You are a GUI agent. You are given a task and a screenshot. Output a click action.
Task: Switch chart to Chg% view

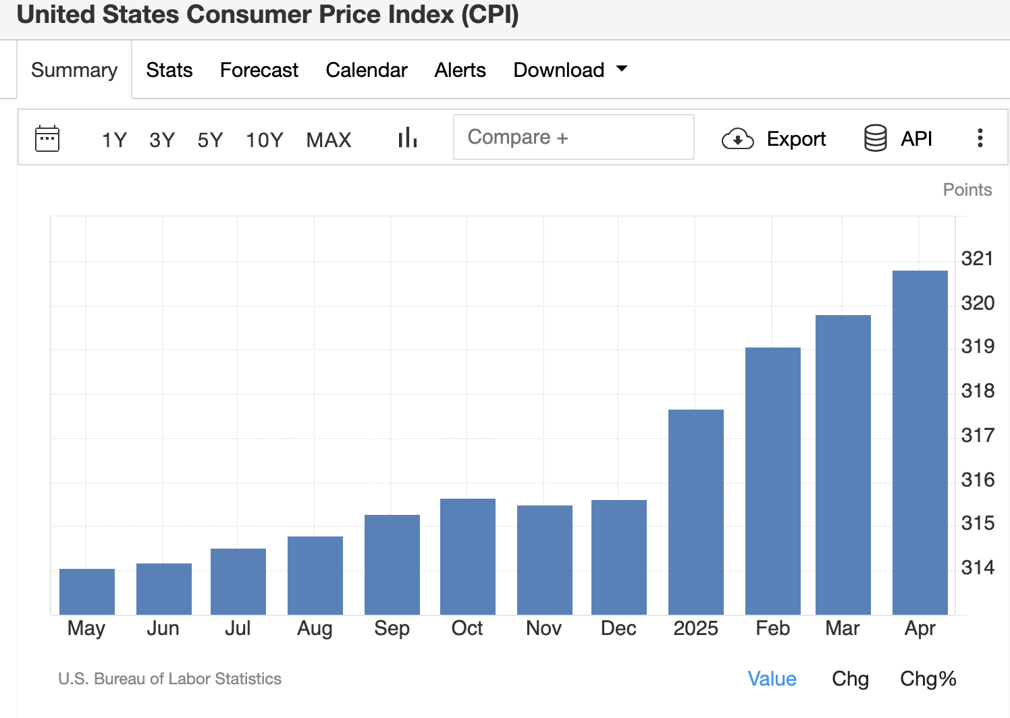point(928,679)
